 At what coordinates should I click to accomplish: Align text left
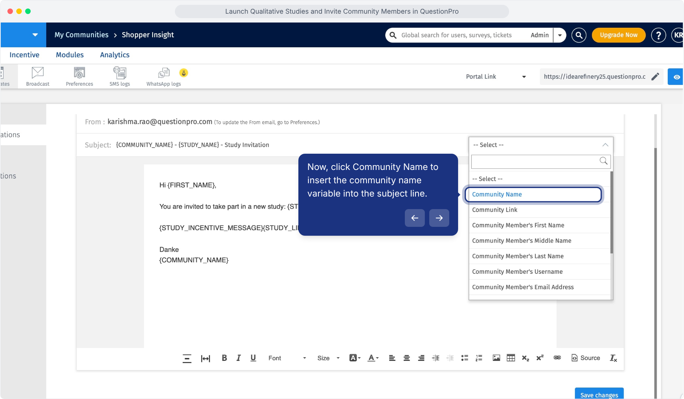point(392,358)
